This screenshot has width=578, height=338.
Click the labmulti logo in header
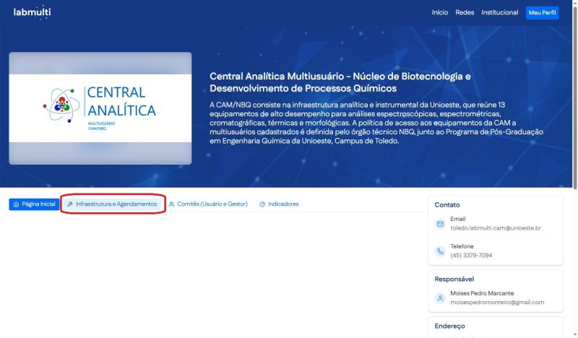point(32,12)
